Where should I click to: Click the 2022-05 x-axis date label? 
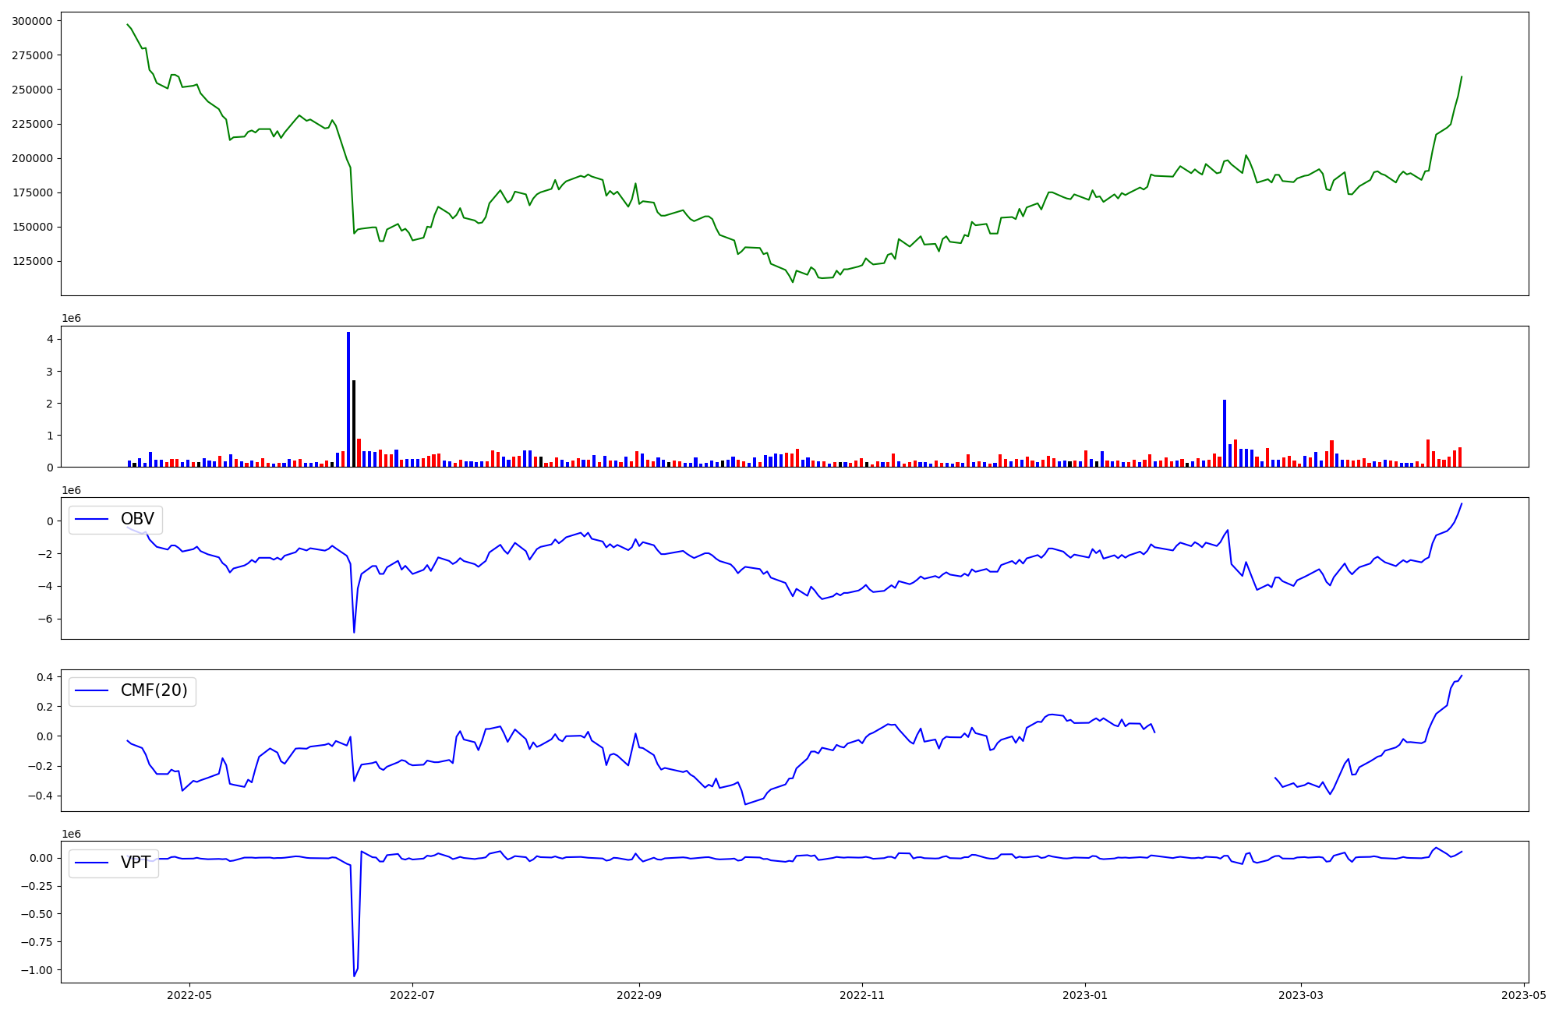[189, 995]
